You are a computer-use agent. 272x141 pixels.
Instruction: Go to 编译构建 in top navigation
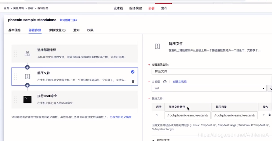(135, 8)
